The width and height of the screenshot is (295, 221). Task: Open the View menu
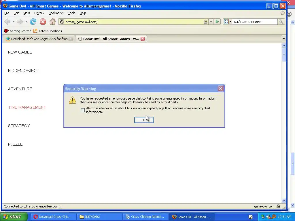click(x=27, y=13)
